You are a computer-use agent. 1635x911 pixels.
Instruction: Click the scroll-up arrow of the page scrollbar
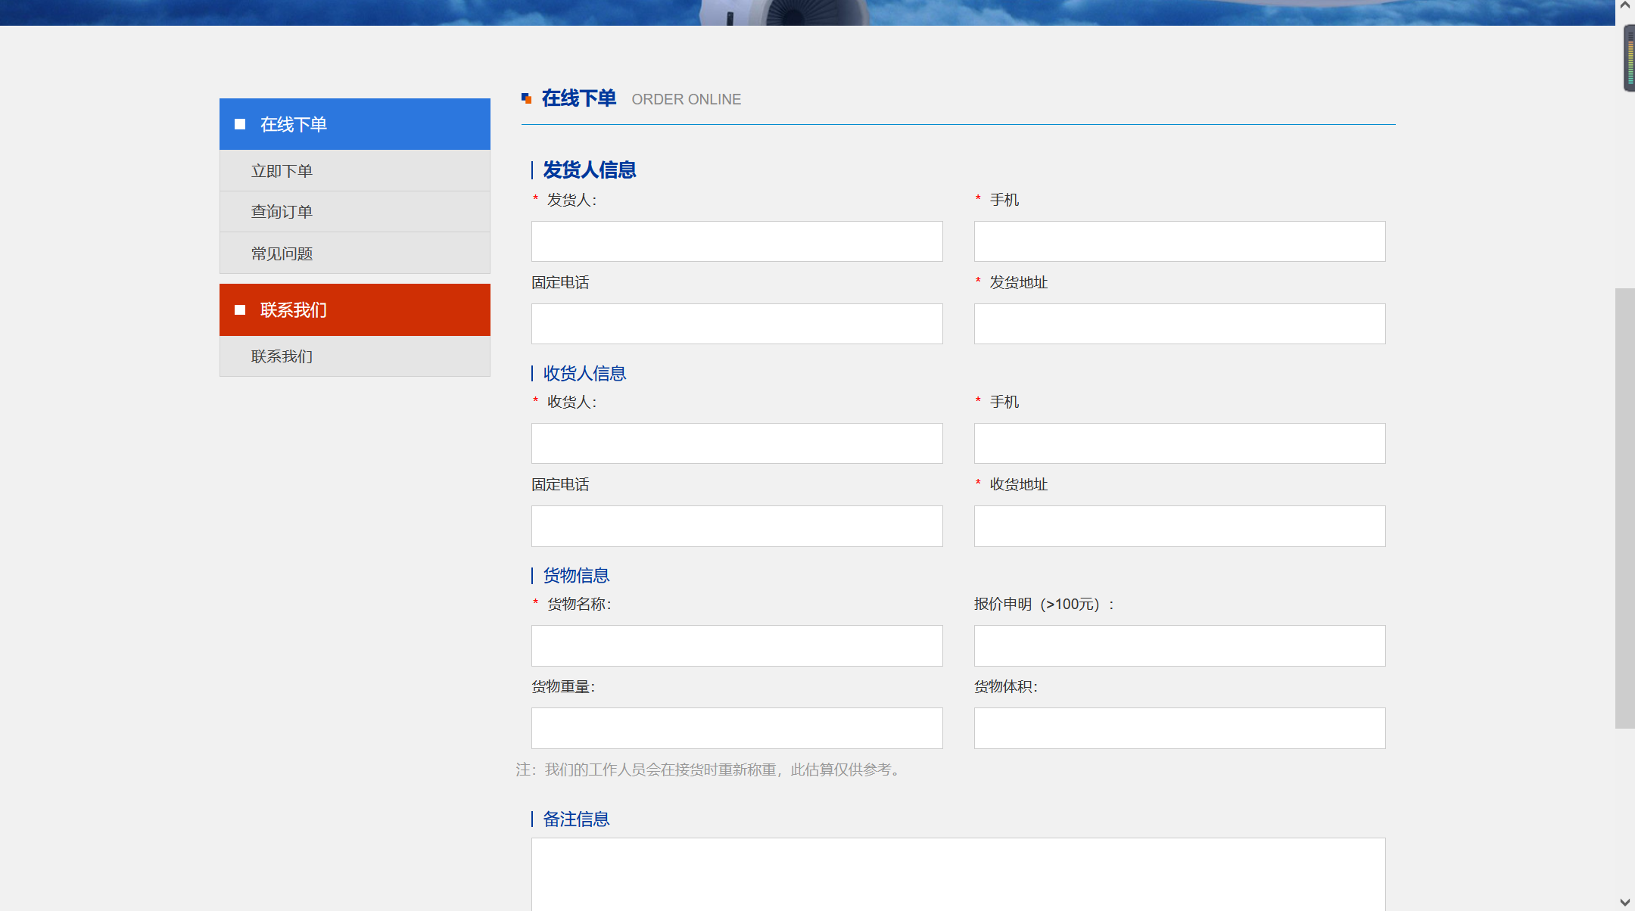point(1625,6)
